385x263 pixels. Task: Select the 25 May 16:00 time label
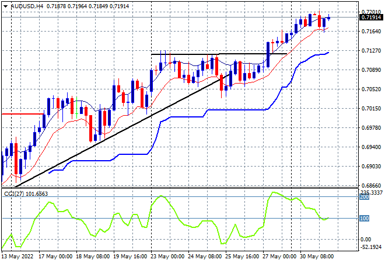(x=242, y=257)
